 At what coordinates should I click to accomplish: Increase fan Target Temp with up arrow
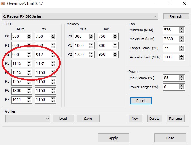[182, 47]
